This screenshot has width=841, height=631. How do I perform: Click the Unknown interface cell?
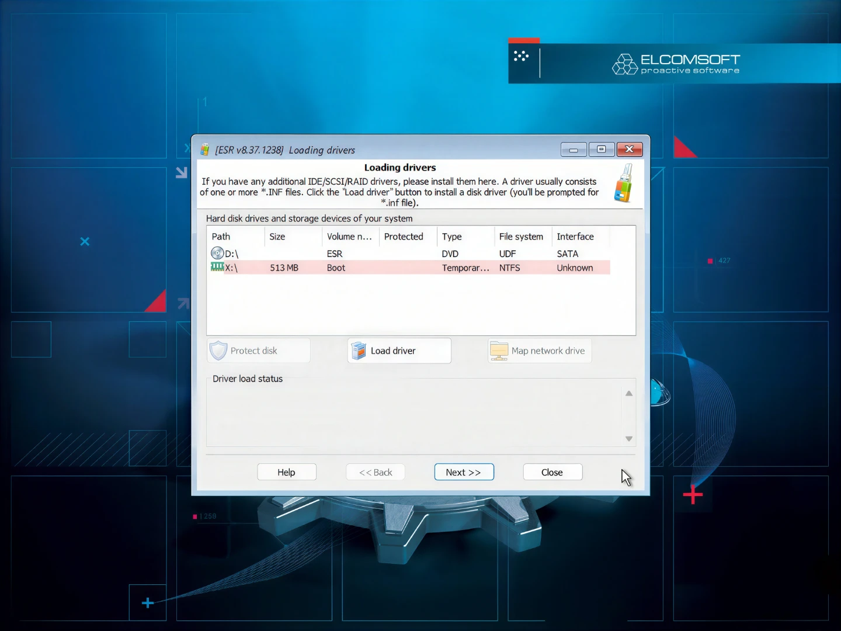[575, 268]
